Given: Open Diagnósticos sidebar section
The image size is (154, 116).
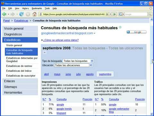Looking at the screenshot, I should pos(20,34).
